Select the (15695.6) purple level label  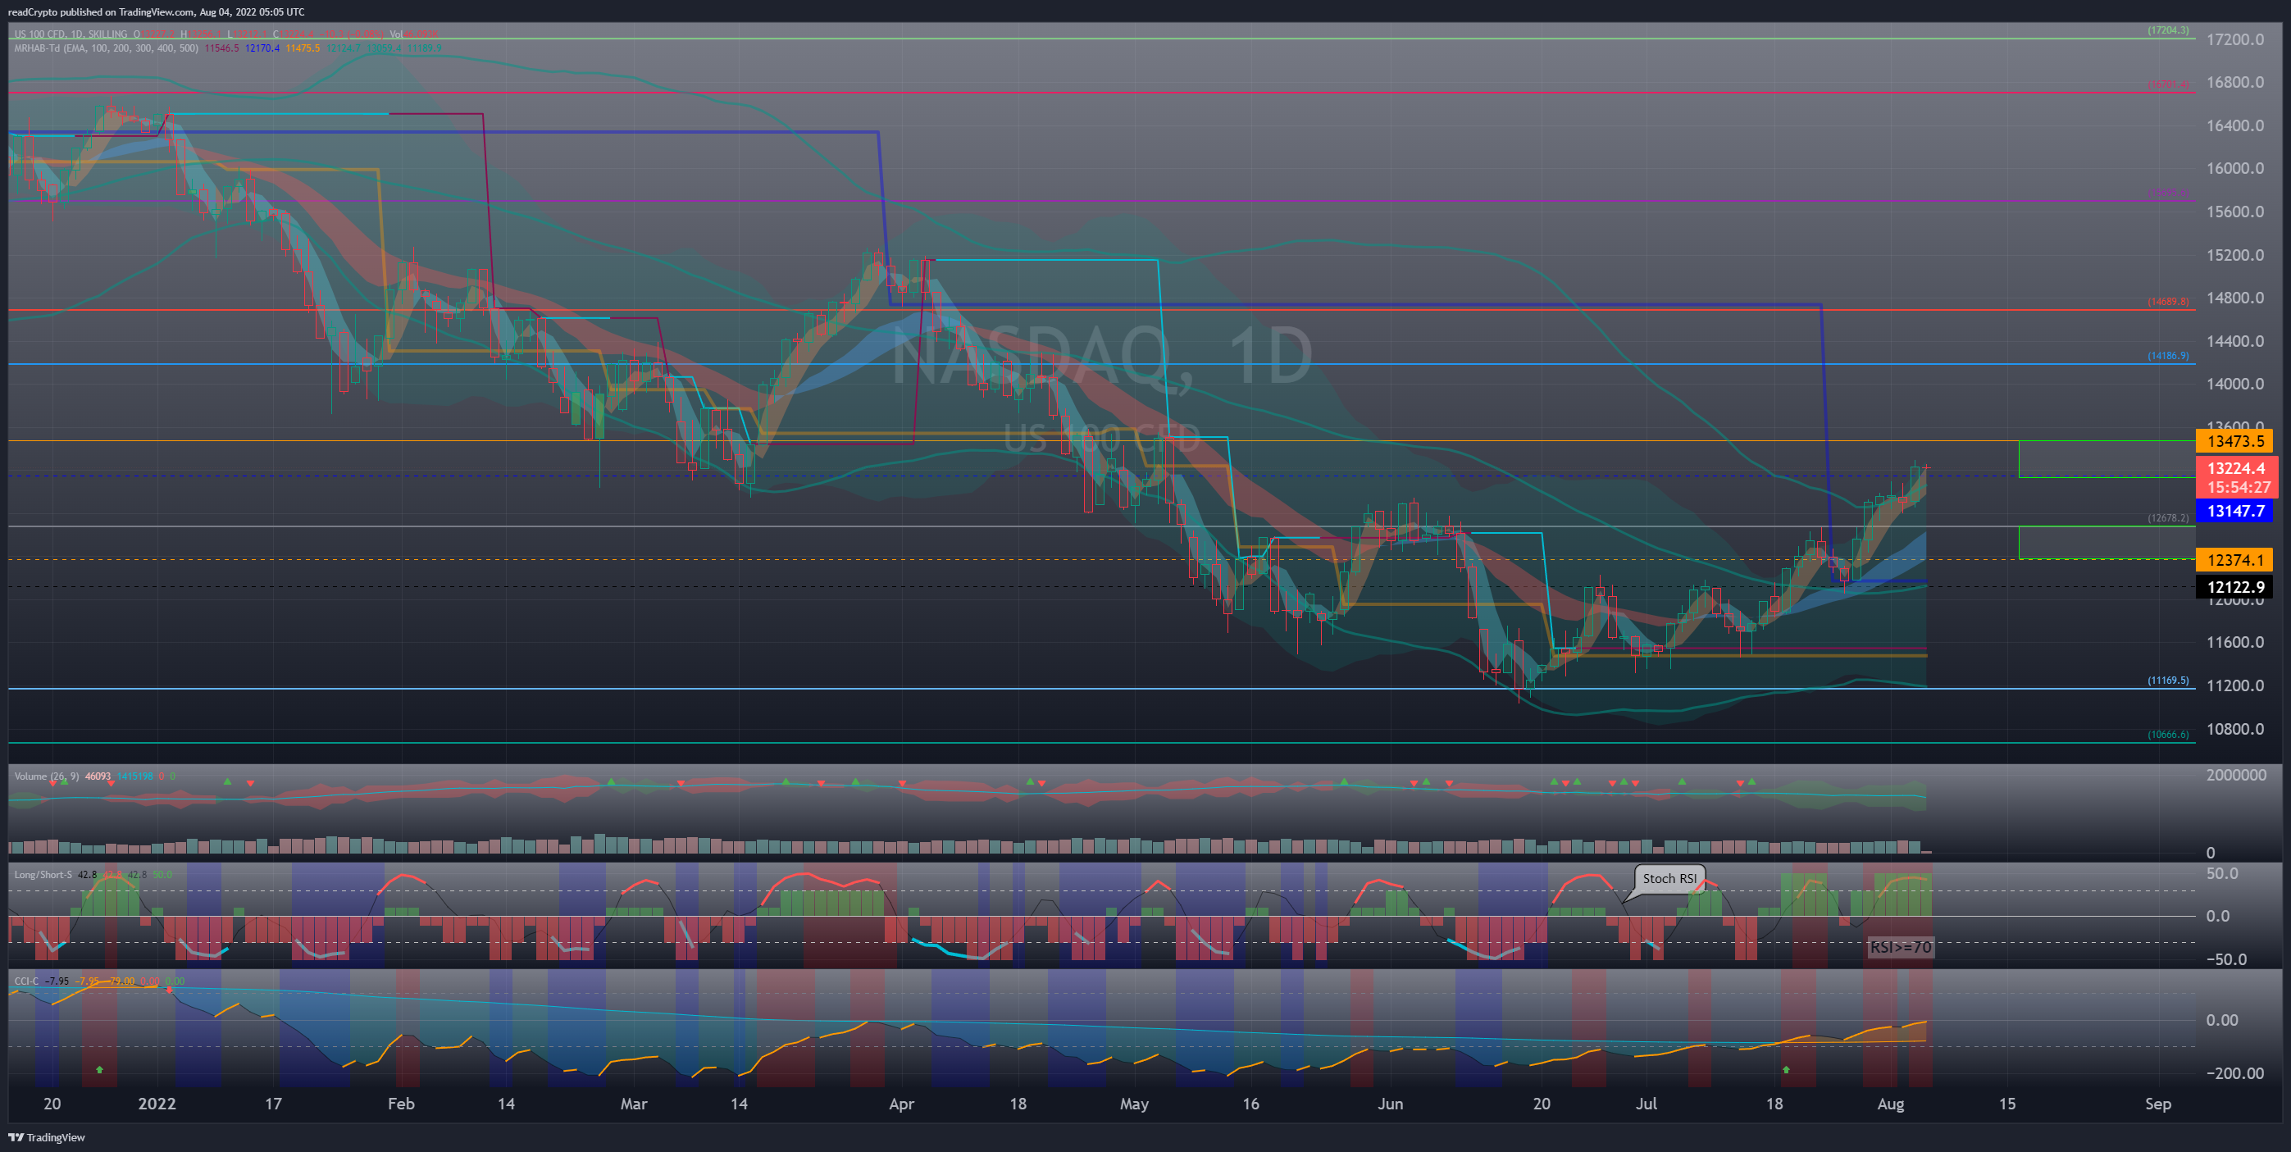2168,192
